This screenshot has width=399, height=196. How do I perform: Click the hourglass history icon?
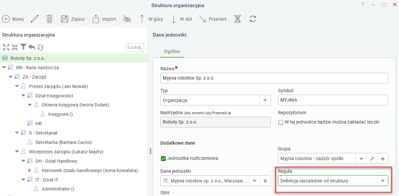point(238,19)
